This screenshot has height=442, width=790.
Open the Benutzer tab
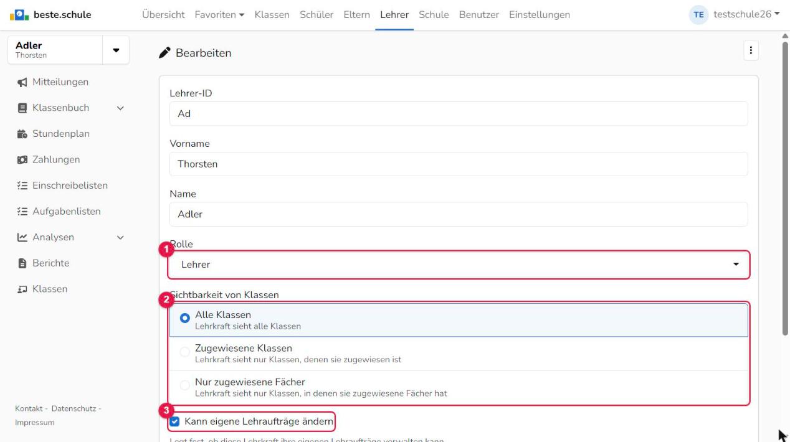479,14
